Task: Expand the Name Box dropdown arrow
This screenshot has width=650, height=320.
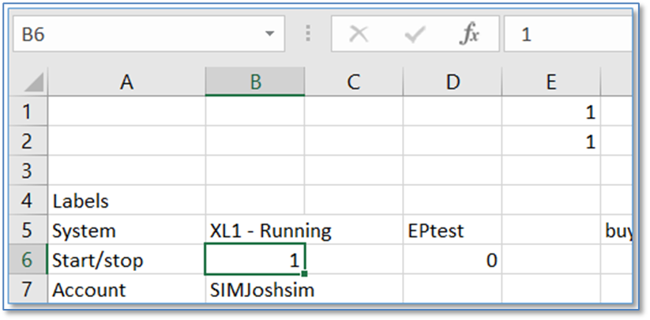Action: 269,35
